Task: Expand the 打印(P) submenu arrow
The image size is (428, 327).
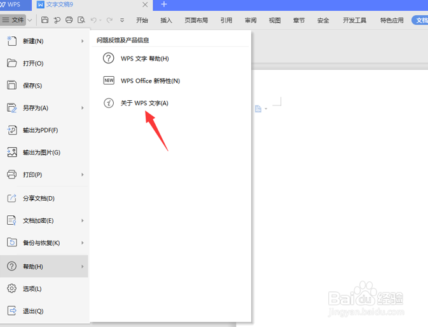Action: pos(83,175)
